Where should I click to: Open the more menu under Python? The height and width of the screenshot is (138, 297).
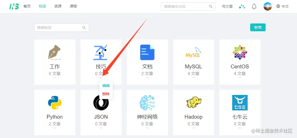point(55,128)
